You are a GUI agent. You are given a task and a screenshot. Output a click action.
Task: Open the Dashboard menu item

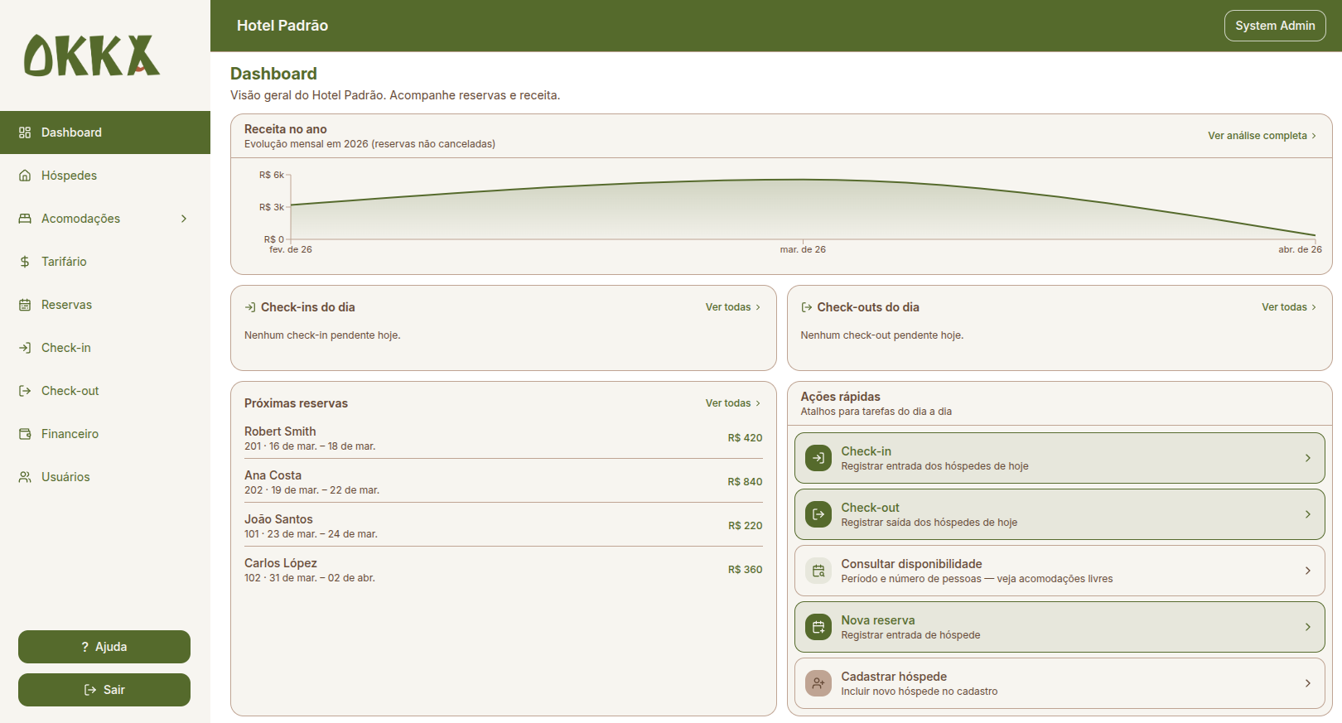click(105, 133)
